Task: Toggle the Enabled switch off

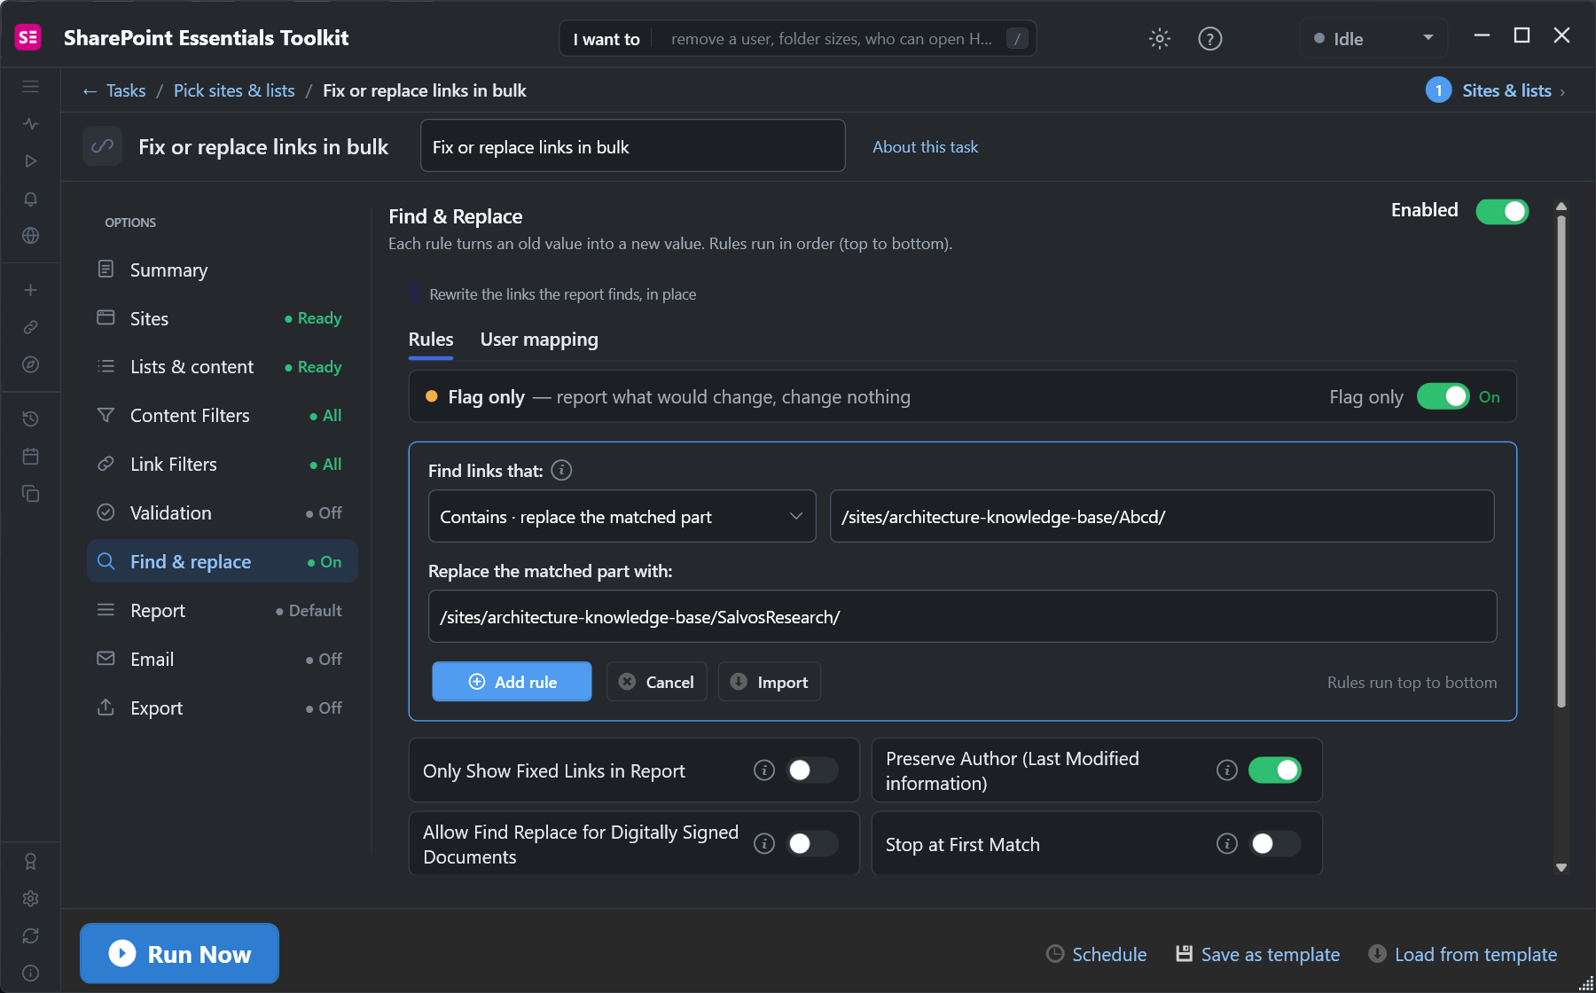Action: pyautogui.click(x=1502, y=211)
